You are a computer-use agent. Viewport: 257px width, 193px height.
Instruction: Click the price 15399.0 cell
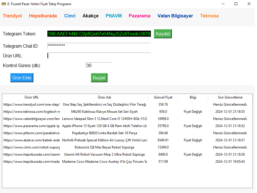[x=163, y=147]
